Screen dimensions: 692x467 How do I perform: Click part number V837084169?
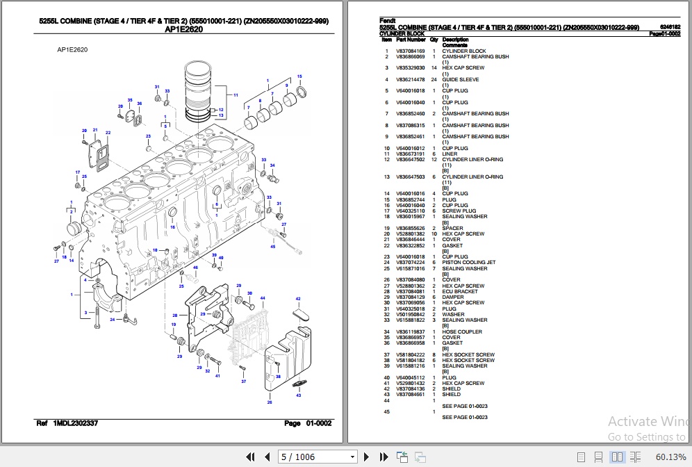(411, 51)
